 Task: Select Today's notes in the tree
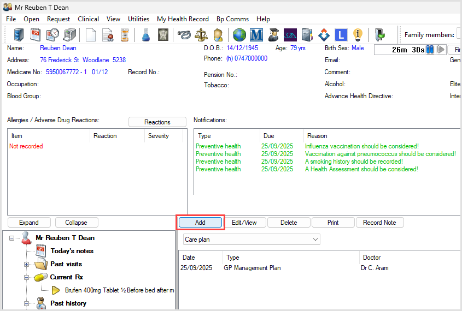pyautogui.click(x=72, y=251)
